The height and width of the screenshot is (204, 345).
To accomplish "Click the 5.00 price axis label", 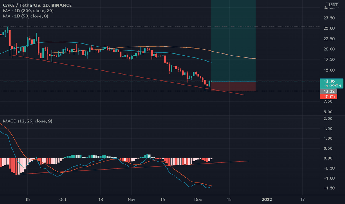I will [x=328, y=112].
